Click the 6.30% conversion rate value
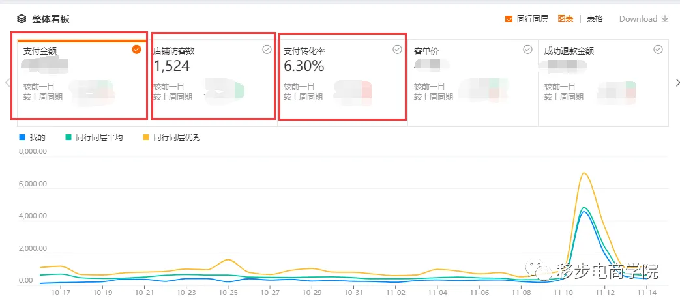 click(x=304, y=66)
